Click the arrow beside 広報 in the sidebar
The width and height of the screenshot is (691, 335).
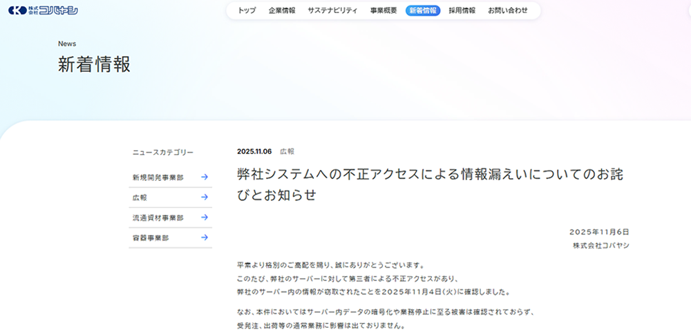[x=205, y=198]
